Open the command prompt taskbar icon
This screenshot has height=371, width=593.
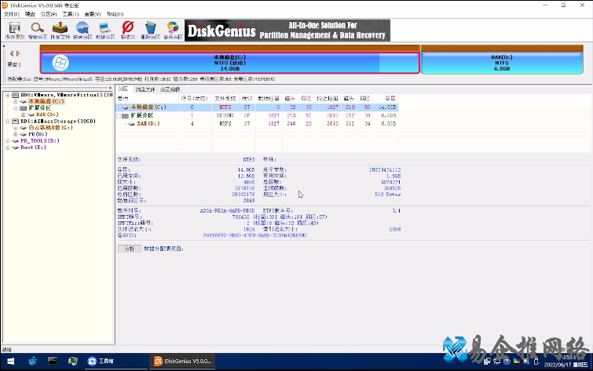pyautogui.click(x=52, y=361)
